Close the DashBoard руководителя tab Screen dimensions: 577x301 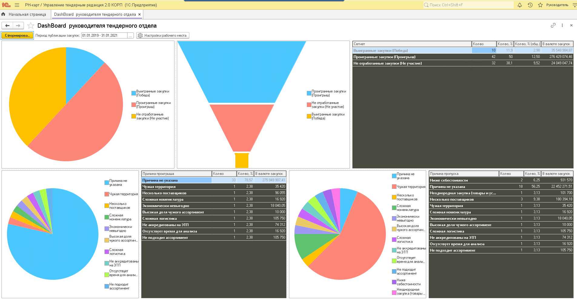click(139, 14)
